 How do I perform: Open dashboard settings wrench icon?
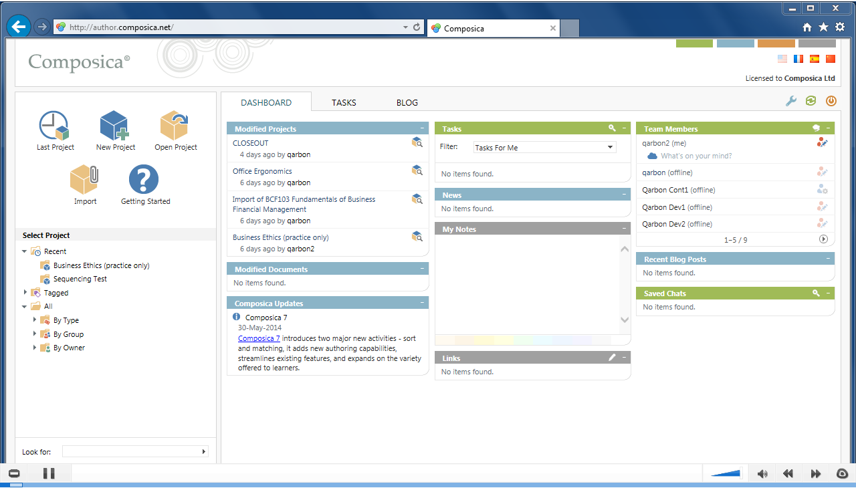tap(790, 101)
